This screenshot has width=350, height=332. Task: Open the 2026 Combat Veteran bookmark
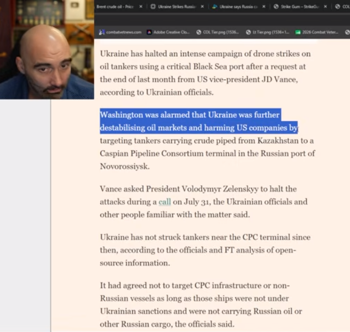click(317, 32)
